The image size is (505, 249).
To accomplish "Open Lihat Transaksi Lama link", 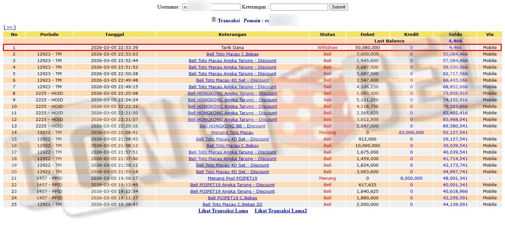I will click(x=223, y=211).
